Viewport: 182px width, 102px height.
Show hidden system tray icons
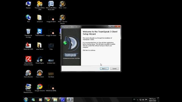point(138,100)
